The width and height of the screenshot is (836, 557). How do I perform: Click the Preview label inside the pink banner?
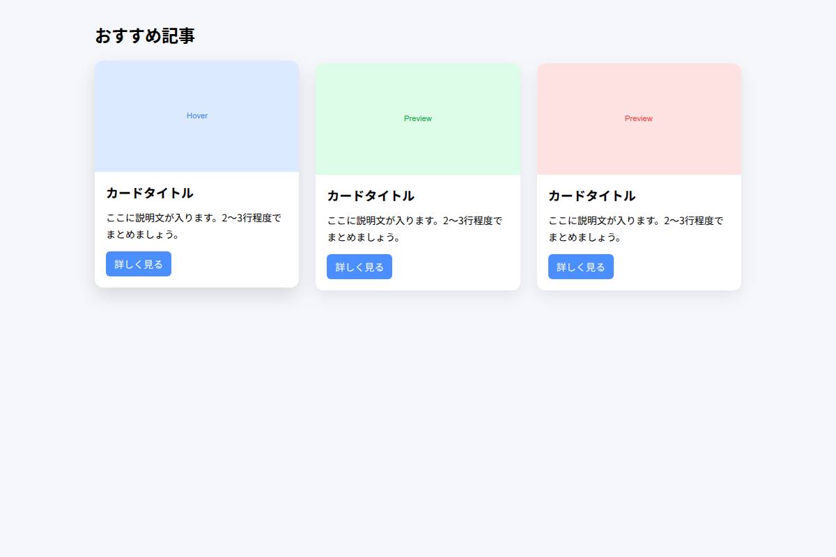[638, 118]
